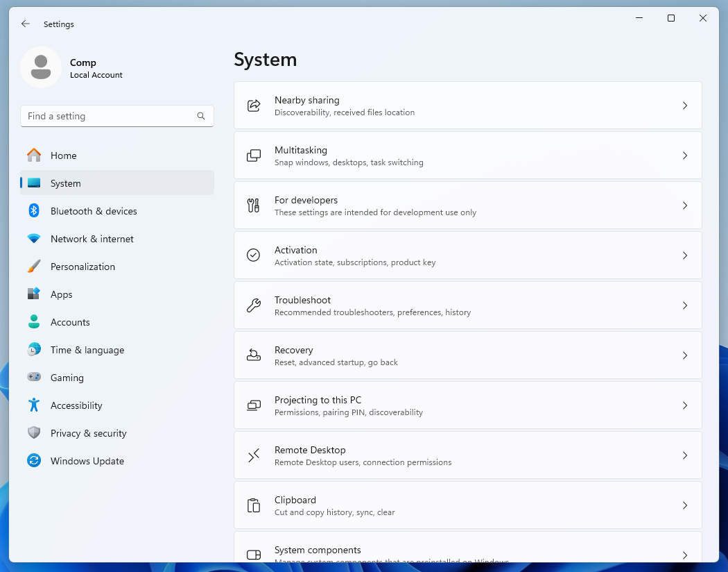This screenshot has width=728, height=572.
Task: Expand Nearby sharing via its chevron
Action: pos(685,106)
